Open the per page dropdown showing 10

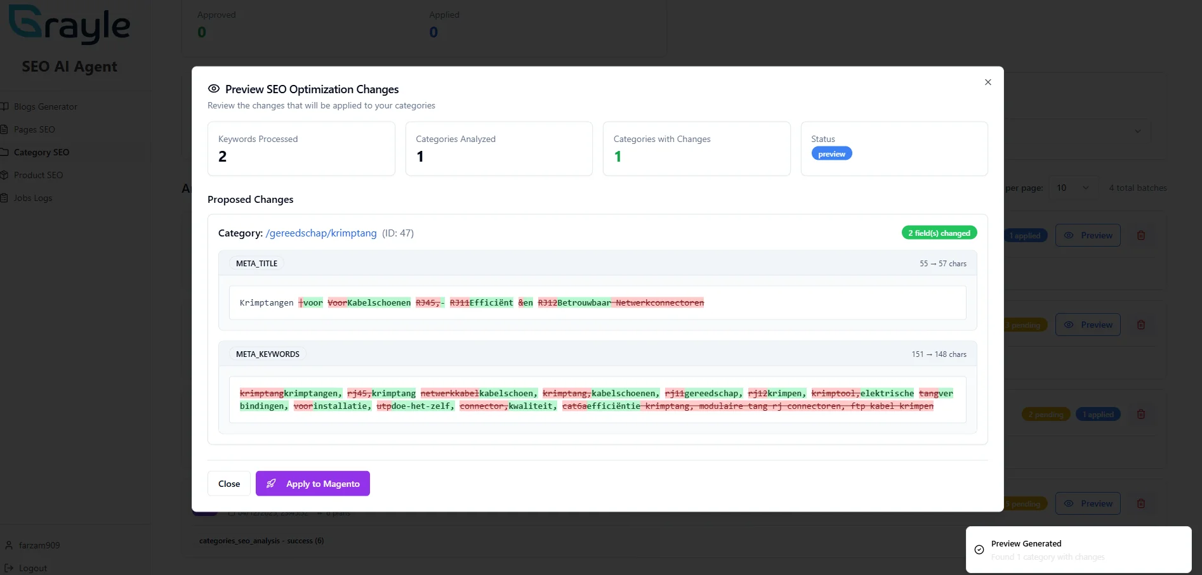(x=1071, y=188)
